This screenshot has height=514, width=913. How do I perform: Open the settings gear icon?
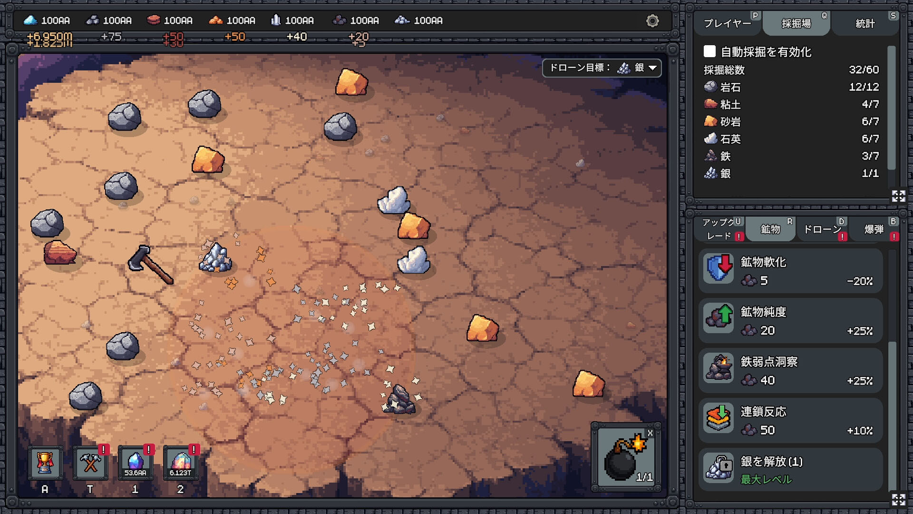click(x=652, y=21)
